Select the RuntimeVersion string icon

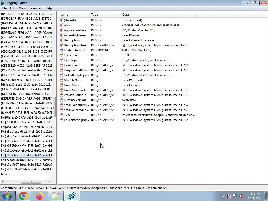tap(61, 100)
